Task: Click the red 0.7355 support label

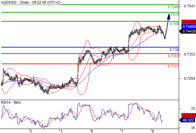Action: coord(173,56)
